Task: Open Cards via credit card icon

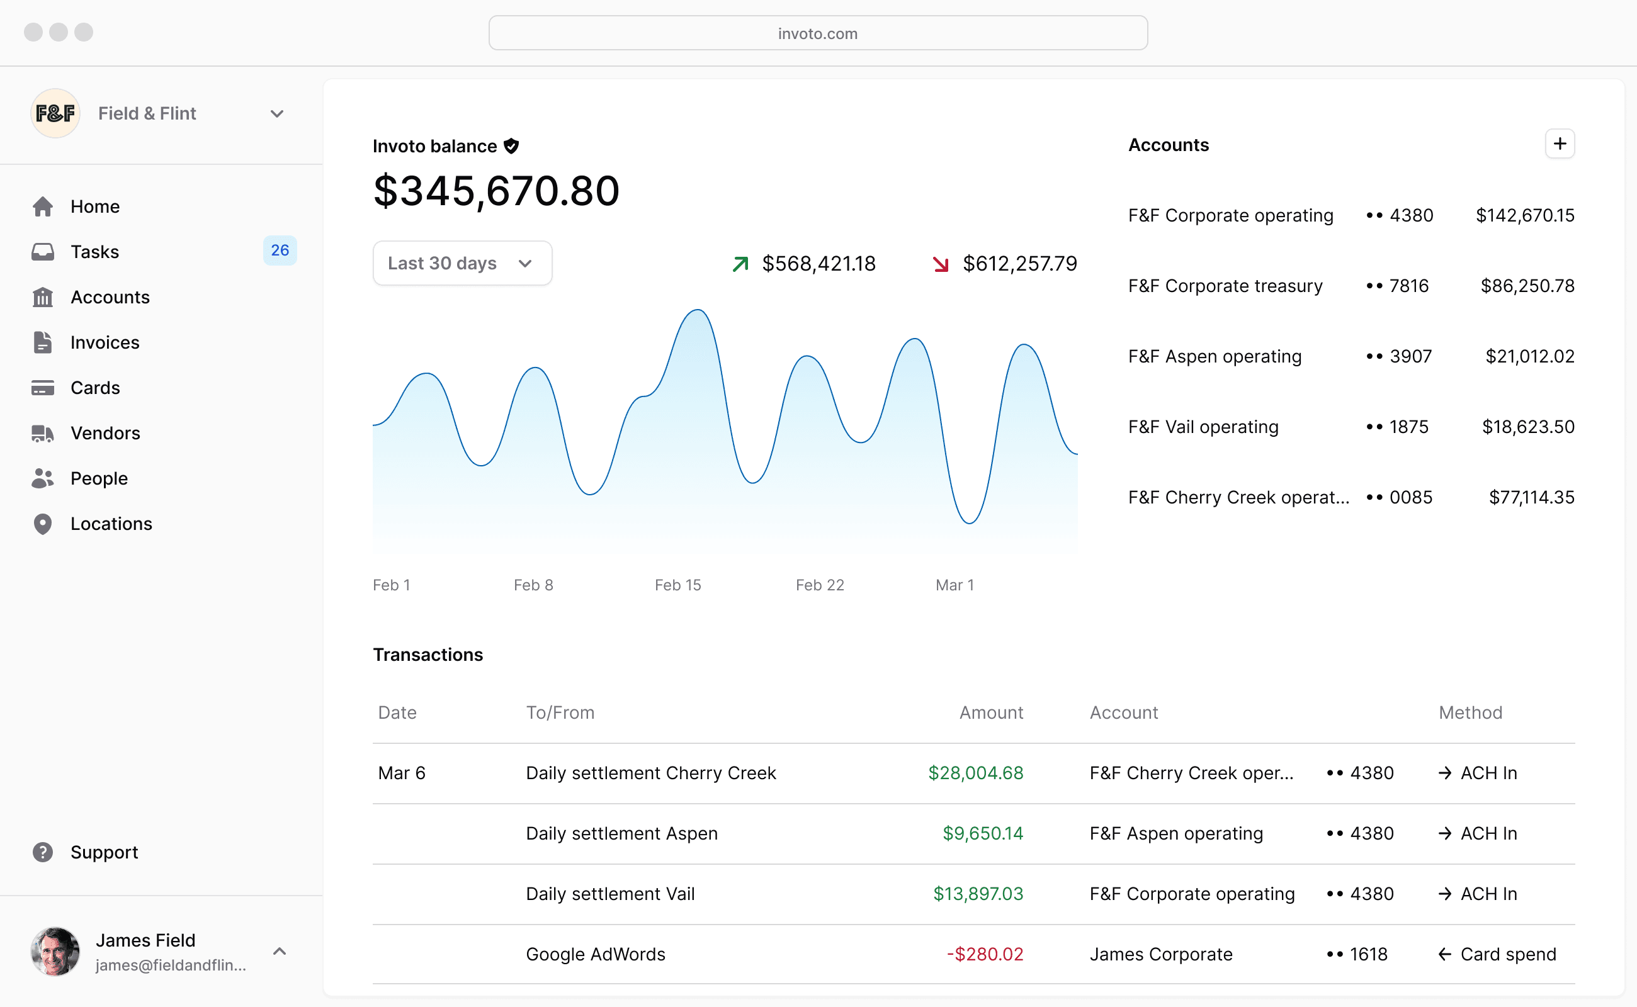Action: click(x=43, y=388)
